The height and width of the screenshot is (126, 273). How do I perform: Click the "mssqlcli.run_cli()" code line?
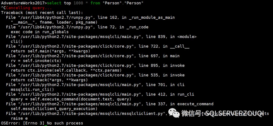[x=32, y=90]
